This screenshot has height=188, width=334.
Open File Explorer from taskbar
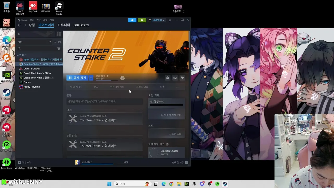tap(179, 184)
